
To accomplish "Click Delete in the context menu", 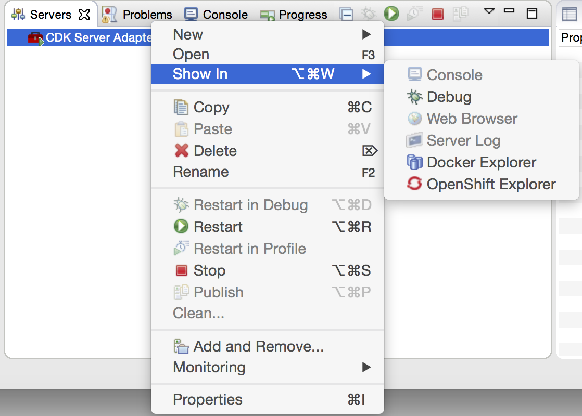I will tap(215, 151).
